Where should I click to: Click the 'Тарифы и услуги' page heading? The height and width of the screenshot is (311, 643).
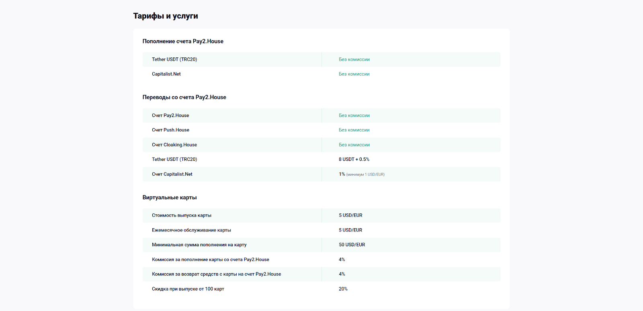pyautogui.click(x=166, y=16)
